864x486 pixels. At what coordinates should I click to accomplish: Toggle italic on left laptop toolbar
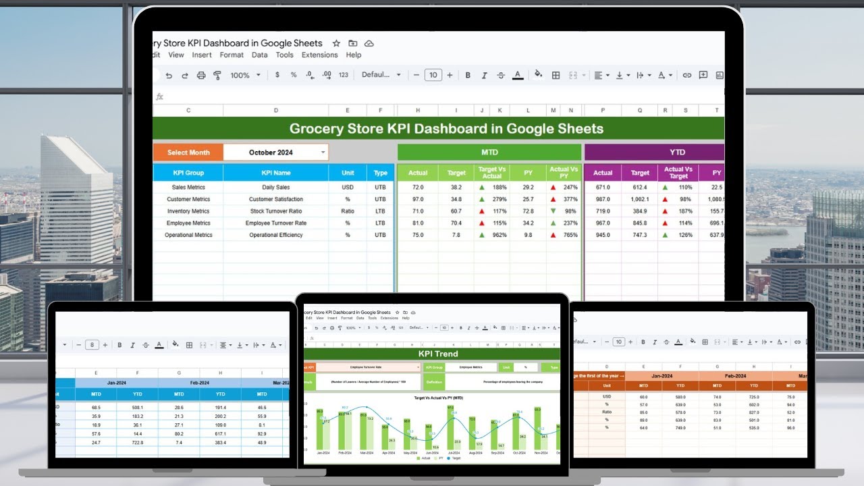pos(133,345)
